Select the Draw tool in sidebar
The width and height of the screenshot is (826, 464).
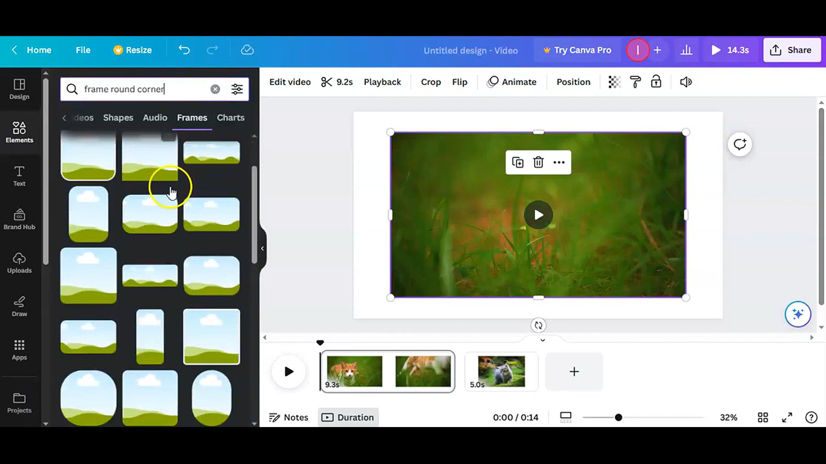tap(19, 306)
